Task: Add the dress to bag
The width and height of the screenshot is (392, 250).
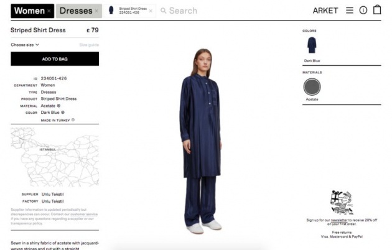Action: pyautogui.click(x=55, y=59)
